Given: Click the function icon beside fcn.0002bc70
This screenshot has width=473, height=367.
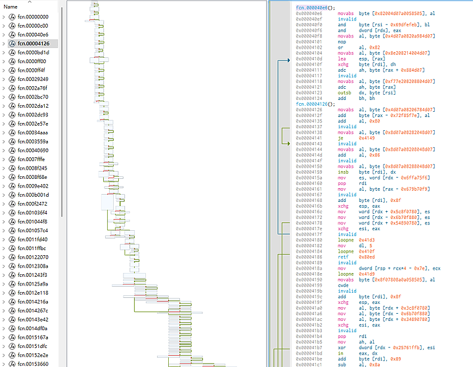Looking at the screenshot, I should [12, 97].
